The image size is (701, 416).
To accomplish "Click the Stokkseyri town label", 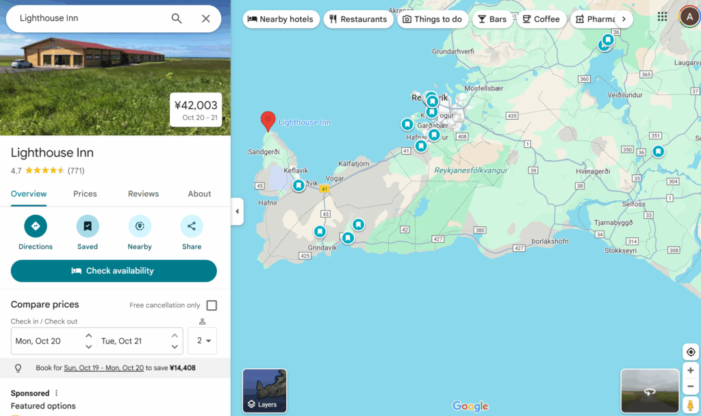I will [620, 250].
